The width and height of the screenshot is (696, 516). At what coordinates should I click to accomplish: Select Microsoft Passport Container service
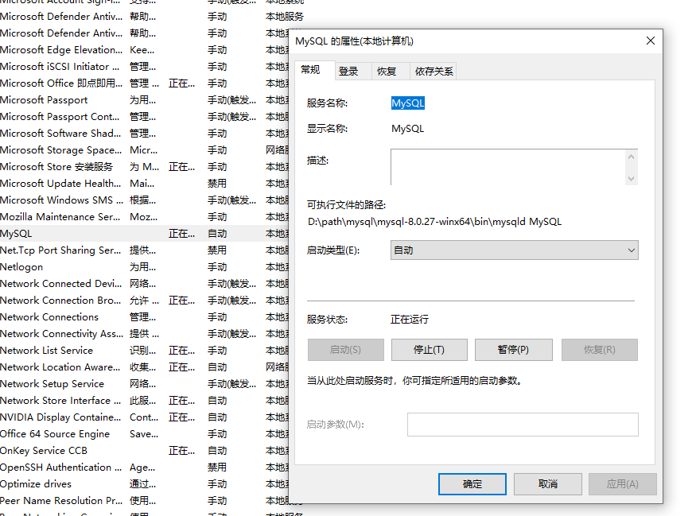click(x=144, y=117)
